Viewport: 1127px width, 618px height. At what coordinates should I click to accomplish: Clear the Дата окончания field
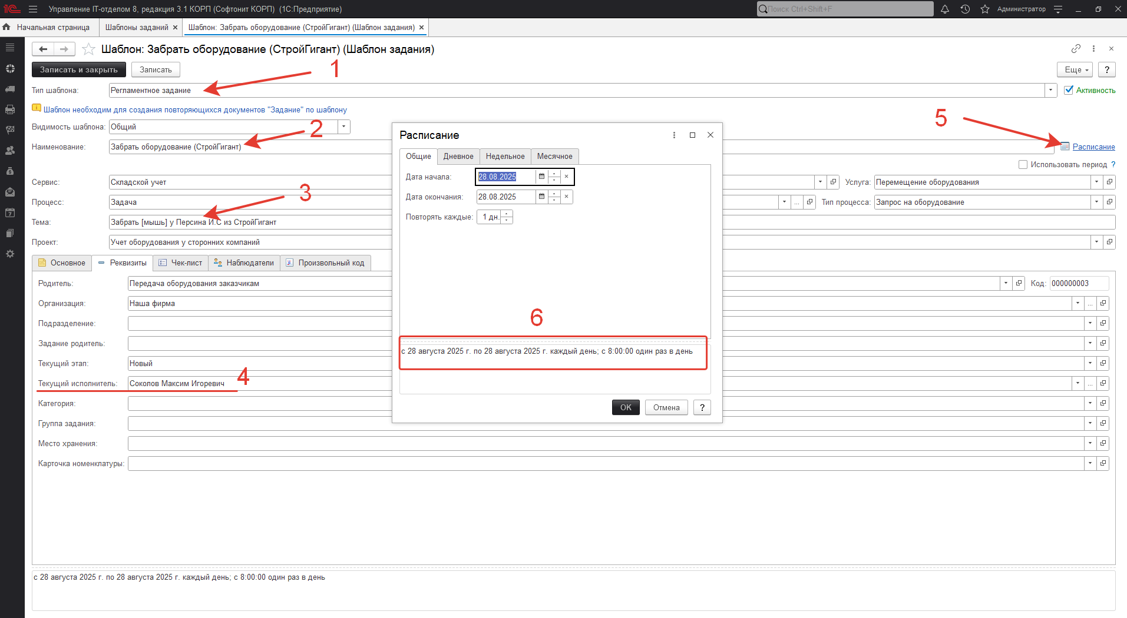coord(566,197)
